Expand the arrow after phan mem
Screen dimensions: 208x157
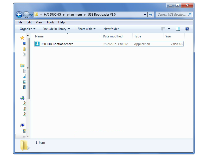85,15
